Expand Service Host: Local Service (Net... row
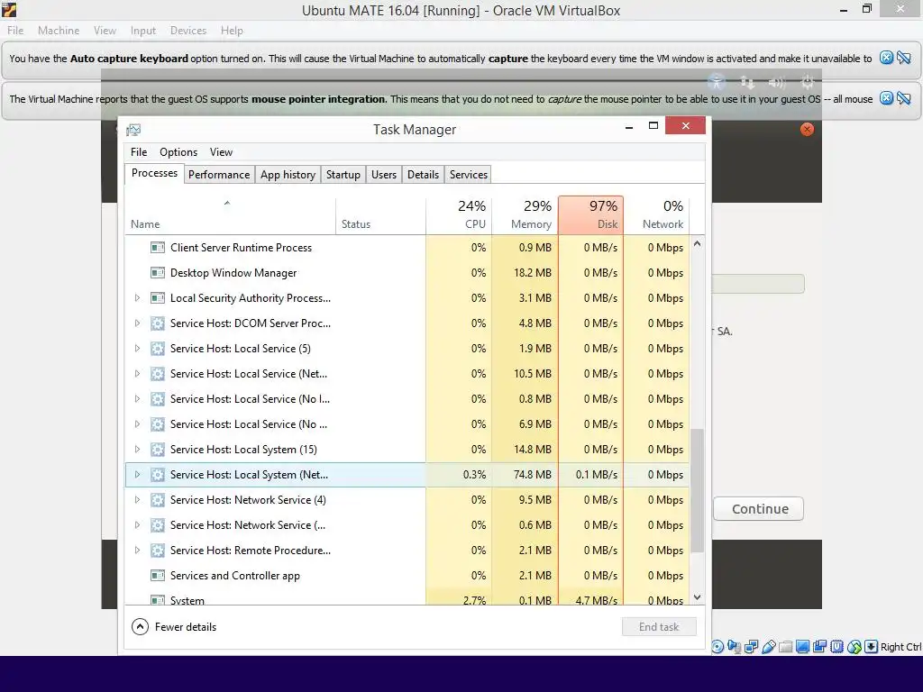 pos(137,374)
